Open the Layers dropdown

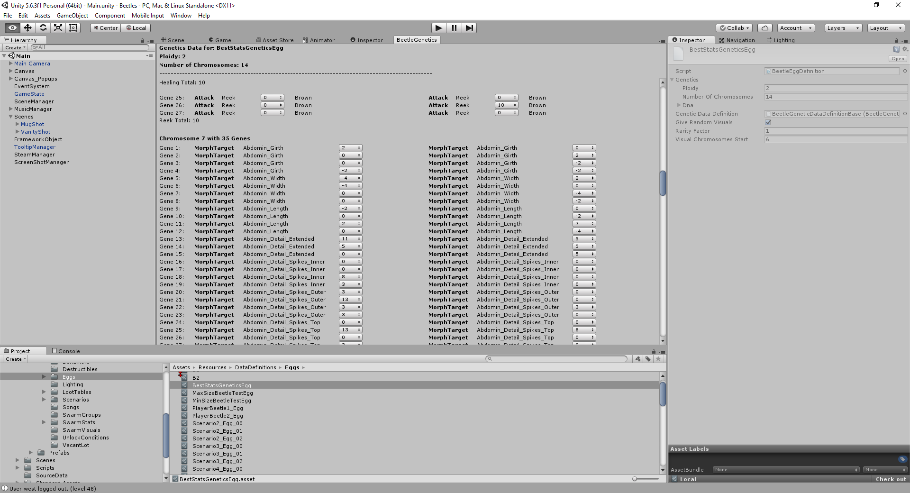pyautogui.click(x=843, y=28)
